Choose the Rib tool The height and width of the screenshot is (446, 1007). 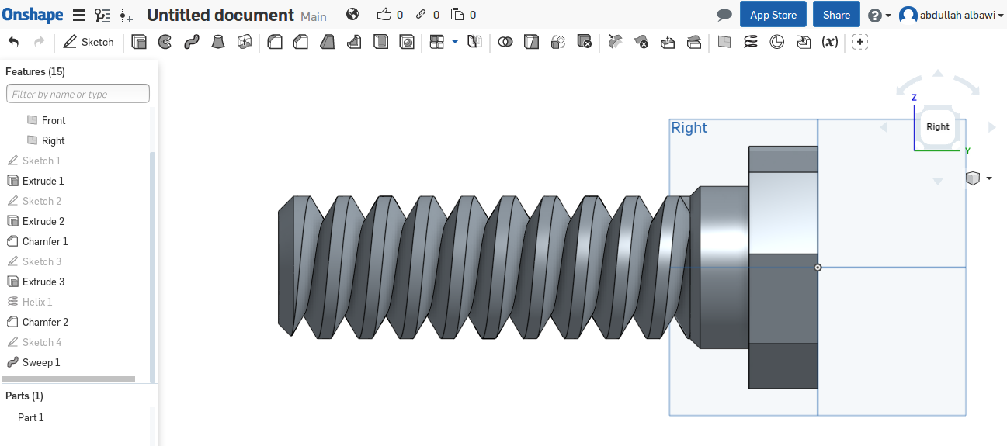pos(354,42)
